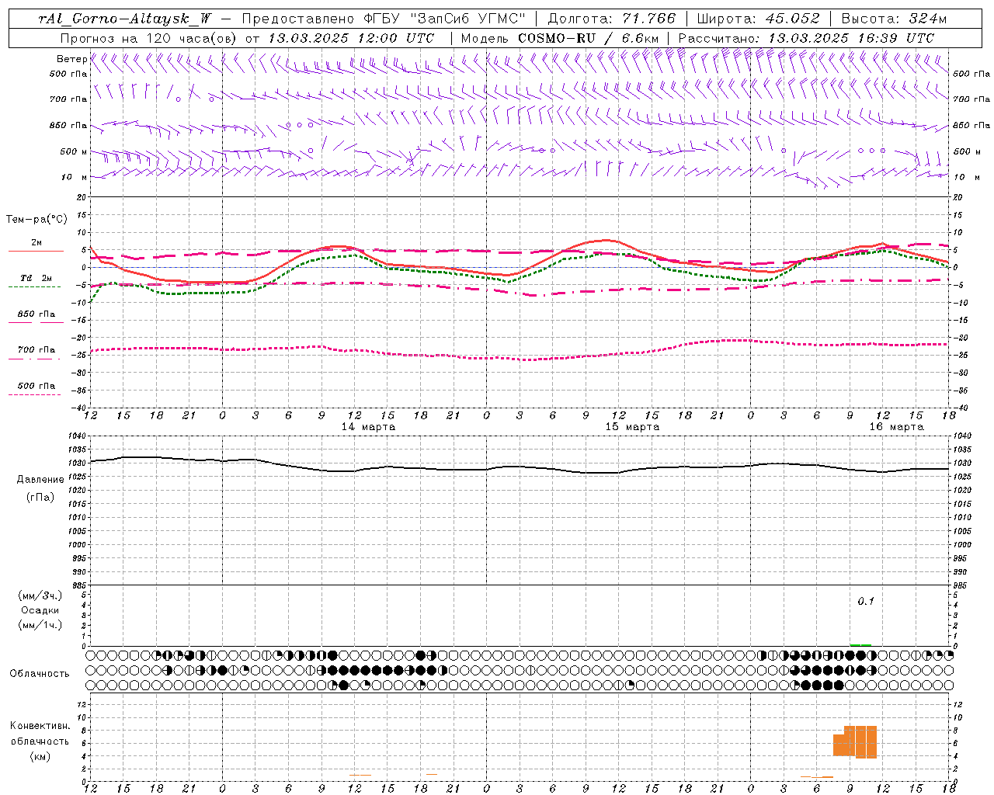Click the tall orange convective cloud bar
The height and width of the screenshot is (795, 994).
tap(860, 742)
